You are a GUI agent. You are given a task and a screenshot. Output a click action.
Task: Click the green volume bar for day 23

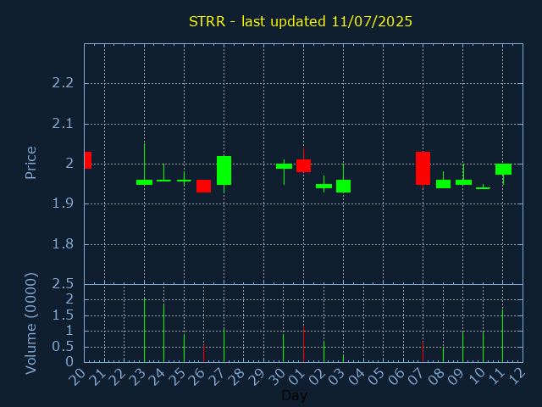tap(144, 330)
